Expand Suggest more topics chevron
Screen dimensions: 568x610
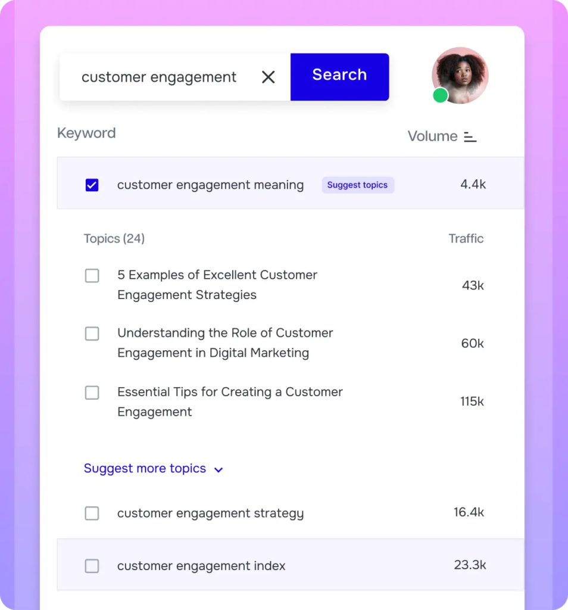tap(219, 470)
